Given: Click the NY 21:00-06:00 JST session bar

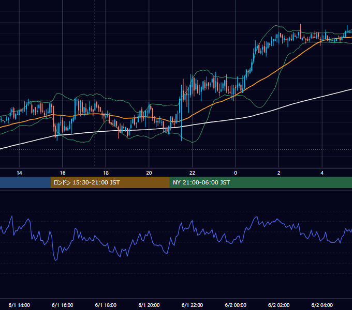Looking at the screenshot, I should tap(260, 182).
